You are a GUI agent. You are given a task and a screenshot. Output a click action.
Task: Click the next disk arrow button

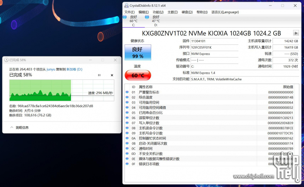(296, 33)
